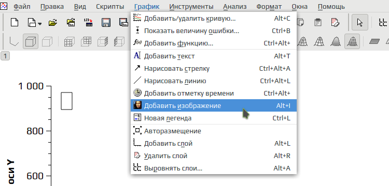Click the floppy disk save icon
Image resolution: width=389 pixels, height=186 pixels.
pyautogui.click(x=106, y=23)
